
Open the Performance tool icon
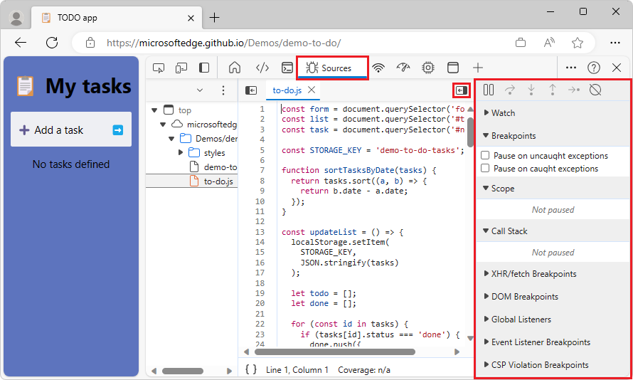(x=403, y=68)
